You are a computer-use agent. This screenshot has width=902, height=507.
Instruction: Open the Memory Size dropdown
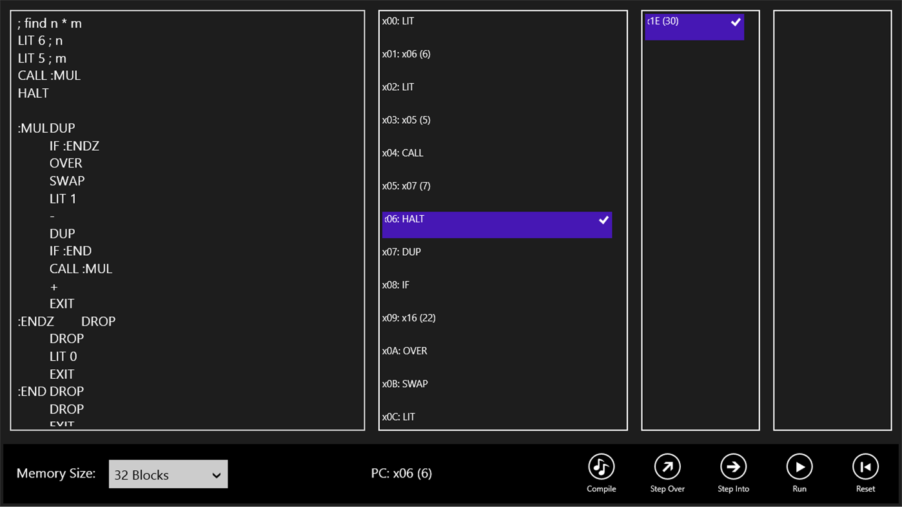pyautogui.click(x=216, y=474)
